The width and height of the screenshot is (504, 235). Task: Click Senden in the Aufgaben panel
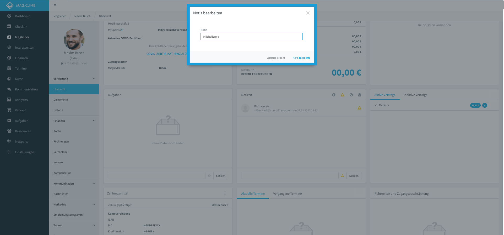point(220,176)
